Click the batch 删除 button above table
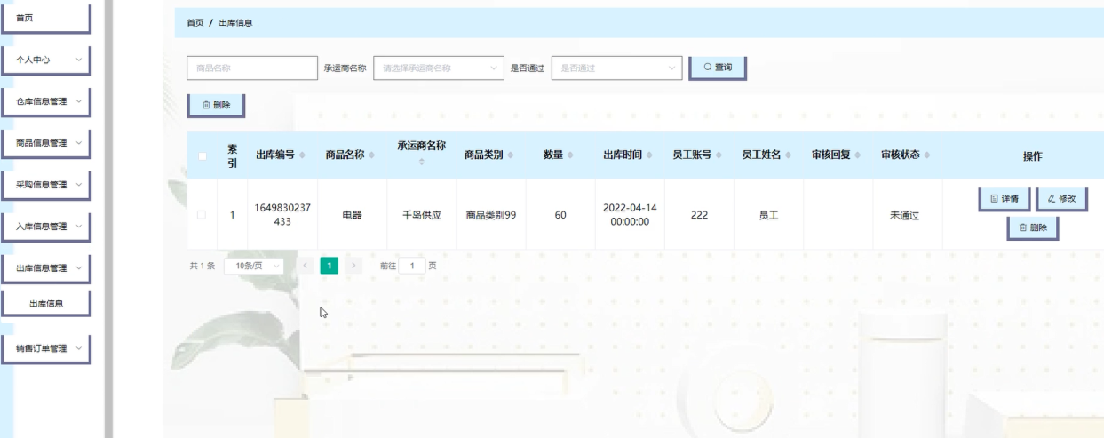This screenshot has height=438, width=1104. (x=216, y=105)
